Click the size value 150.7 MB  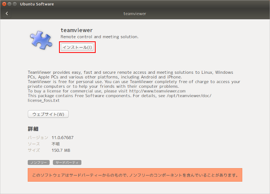point(61,150)
